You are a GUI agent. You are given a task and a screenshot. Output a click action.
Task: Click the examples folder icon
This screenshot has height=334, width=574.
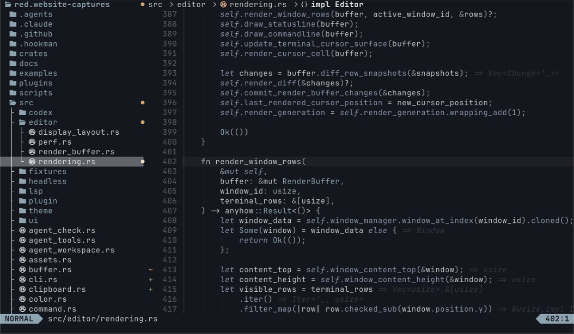click(x=13, y=73)
